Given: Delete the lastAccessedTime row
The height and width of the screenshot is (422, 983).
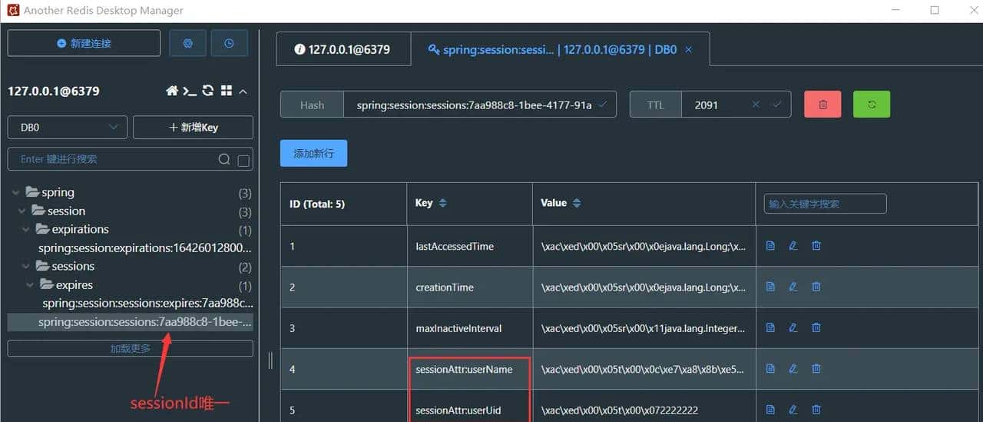Looking at the screenshot, I should pos(816,246).
